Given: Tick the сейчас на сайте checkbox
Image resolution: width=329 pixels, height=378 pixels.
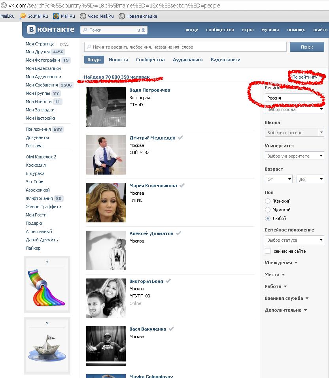Looking at the screenshot, I should click(x=268, y=251).
